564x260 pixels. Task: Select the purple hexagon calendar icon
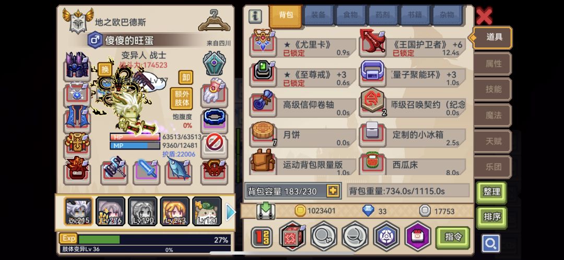[x=418, y=237]
